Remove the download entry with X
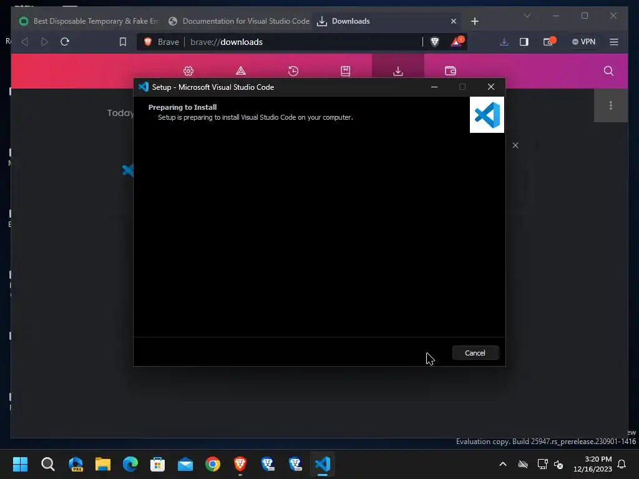The image size is (639, 479). pyautogui.click(x=515, y=145)
